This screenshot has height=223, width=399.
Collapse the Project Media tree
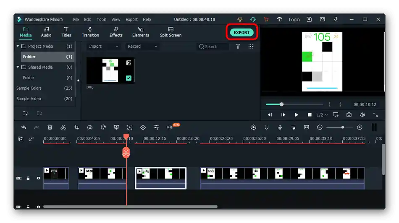[18, 46]
